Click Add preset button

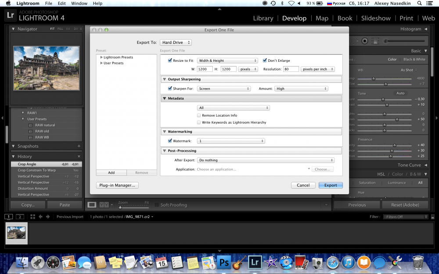(x=112, y=172)
